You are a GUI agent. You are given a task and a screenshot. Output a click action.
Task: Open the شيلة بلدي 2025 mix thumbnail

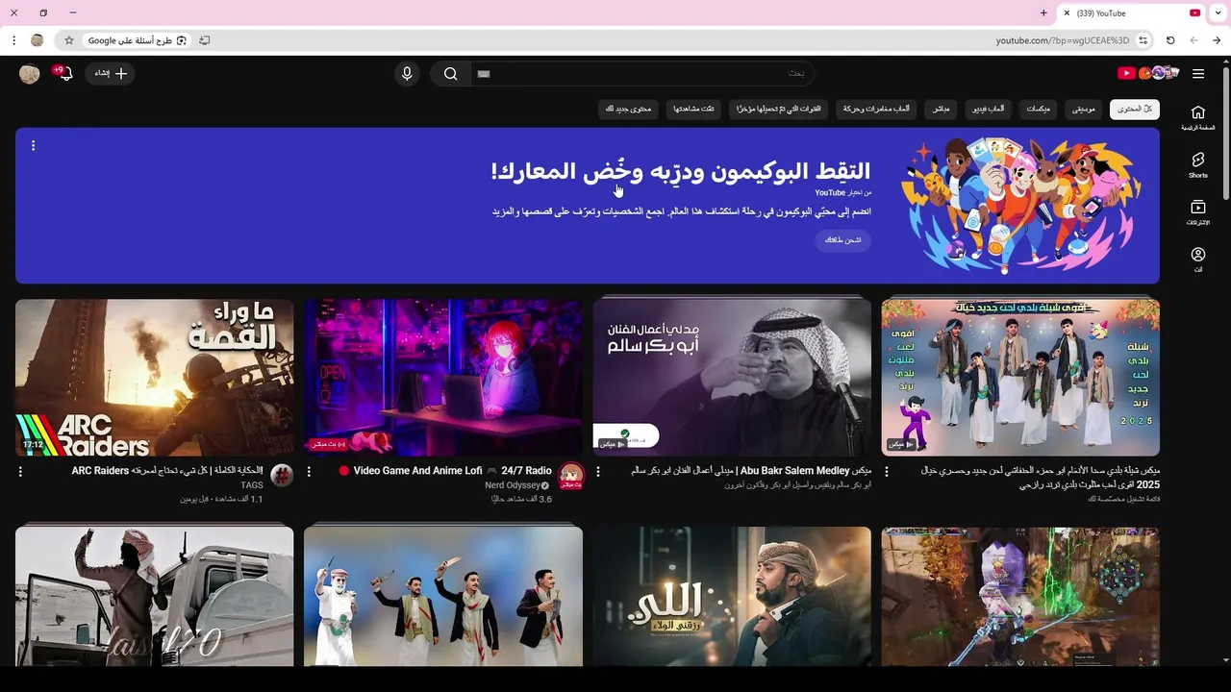tap(1020, 377)
